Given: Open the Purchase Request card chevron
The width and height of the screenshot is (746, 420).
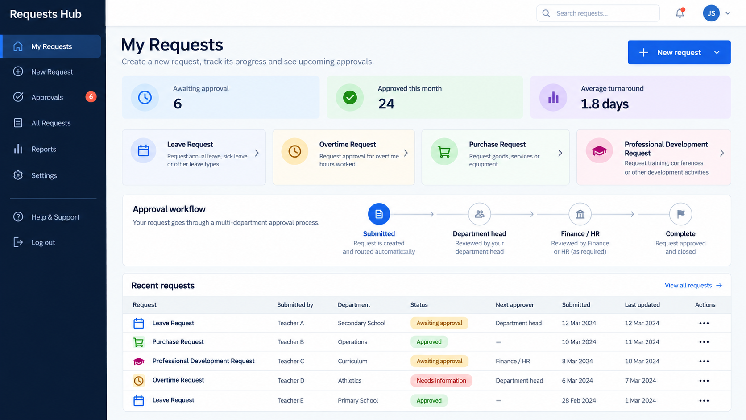Looking at the screenshot, I should coord(560,153).
